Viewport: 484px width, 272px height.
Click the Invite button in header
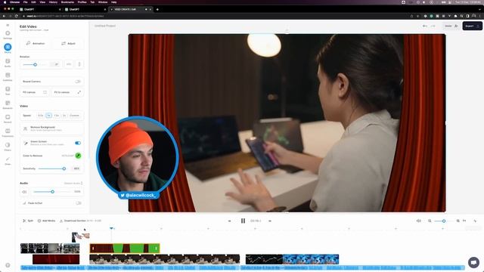click(x=451, y=26)
